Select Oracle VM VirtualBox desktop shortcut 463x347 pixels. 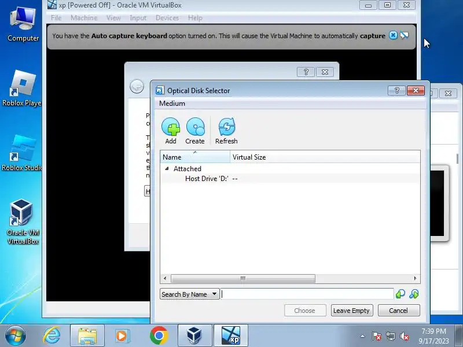(23, 222)
